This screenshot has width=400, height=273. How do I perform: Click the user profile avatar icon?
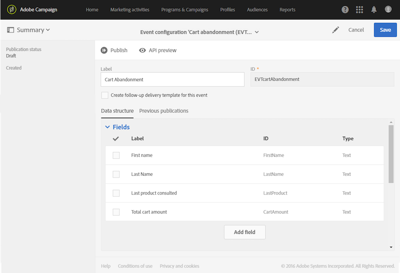click(388, 9)
